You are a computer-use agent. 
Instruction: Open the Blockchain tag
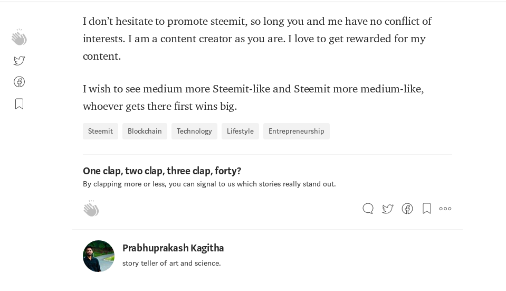[145, 131]
